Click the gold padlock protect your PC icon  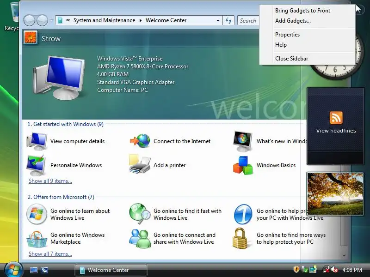240,238
